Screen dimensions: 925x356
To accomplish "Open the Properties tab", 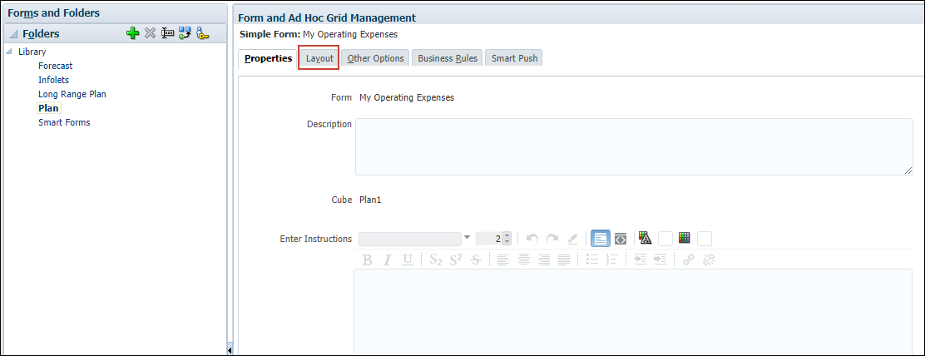I will tap(269, 58).
